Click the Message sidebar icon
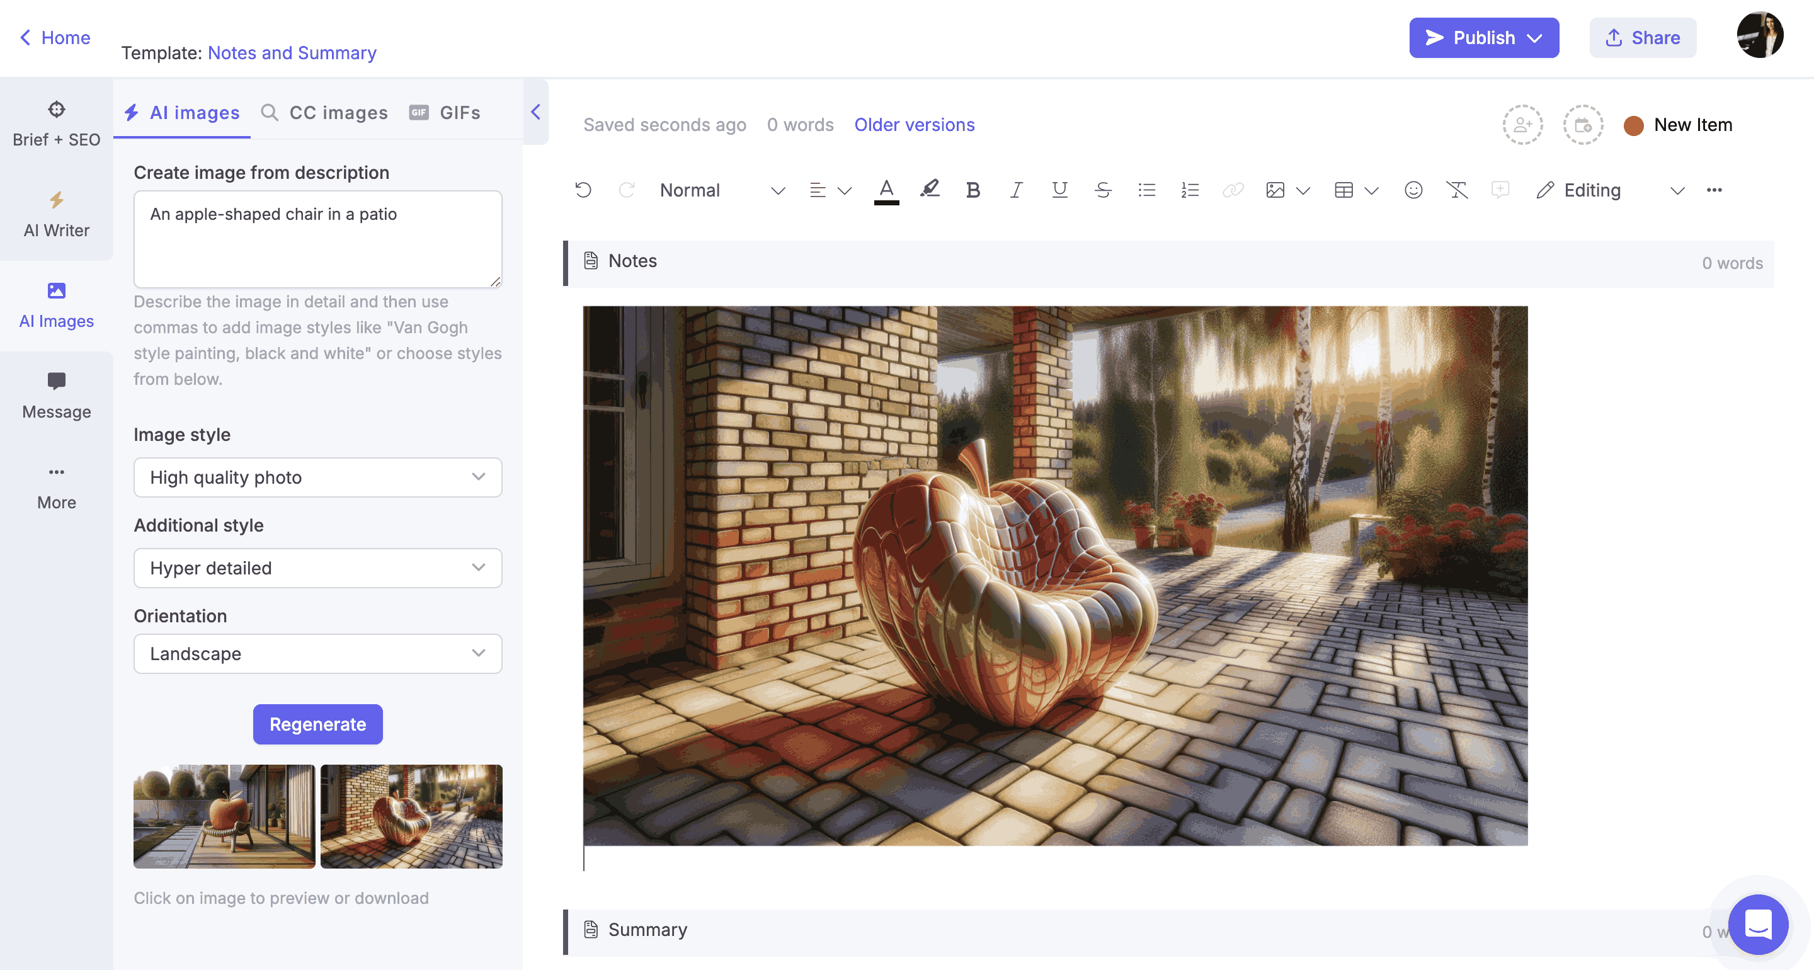Viewport: 1814px width, 970px height. tap(57, 382)
